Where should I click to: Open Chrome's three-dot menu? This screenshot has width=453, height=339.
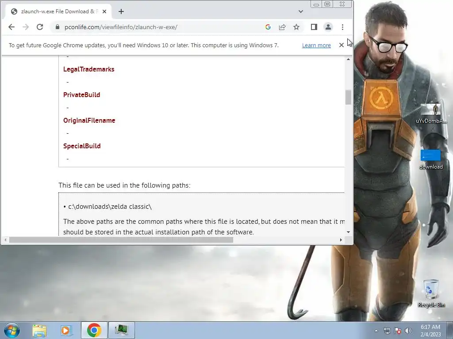pos(343,27)
